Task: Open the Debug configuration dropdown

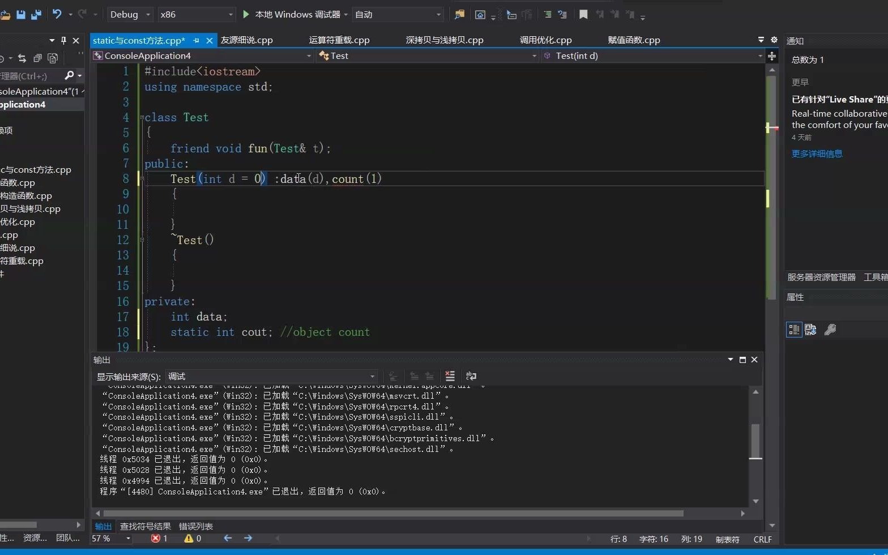Action: pos(130,14)
